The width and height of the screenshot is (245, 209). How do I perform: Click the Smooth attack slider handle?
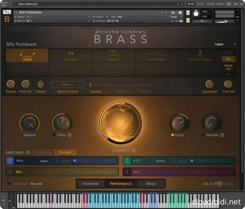tap(90, 85)
